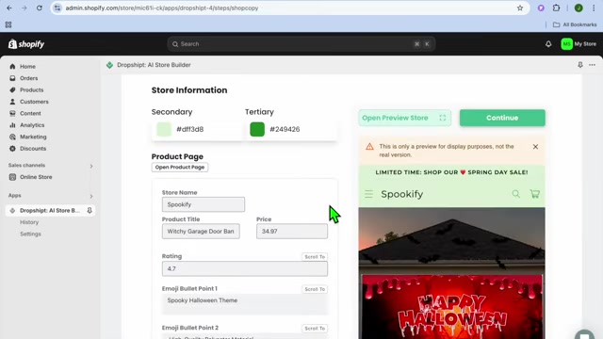Open the My Store account menu
The width and height of the screenshot is (603, 339).
579,44
